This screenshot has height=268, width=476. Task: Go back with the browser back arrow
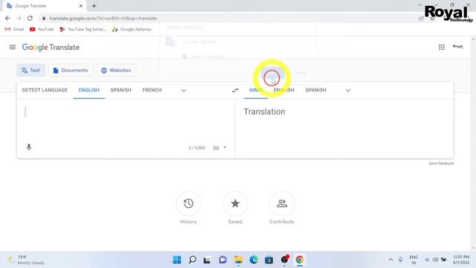[7, 18]
